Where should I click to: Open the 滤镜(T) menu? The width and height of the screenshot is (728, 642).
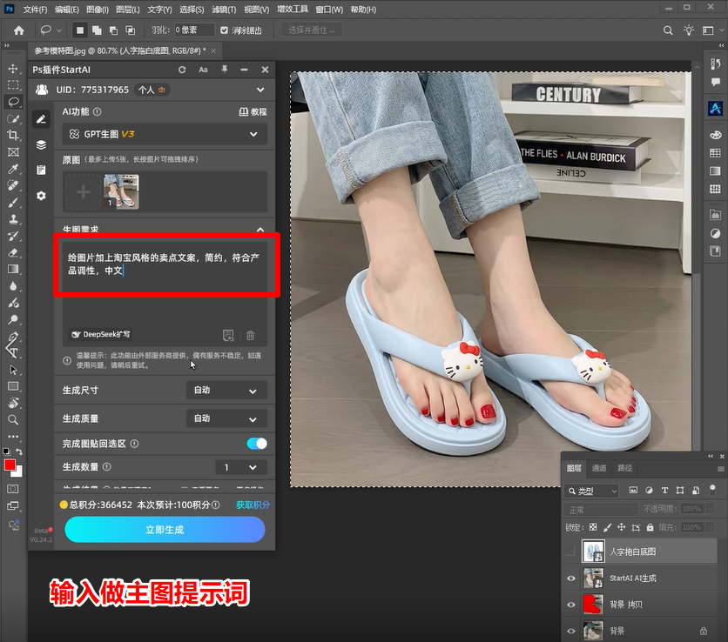click(224, 10)
